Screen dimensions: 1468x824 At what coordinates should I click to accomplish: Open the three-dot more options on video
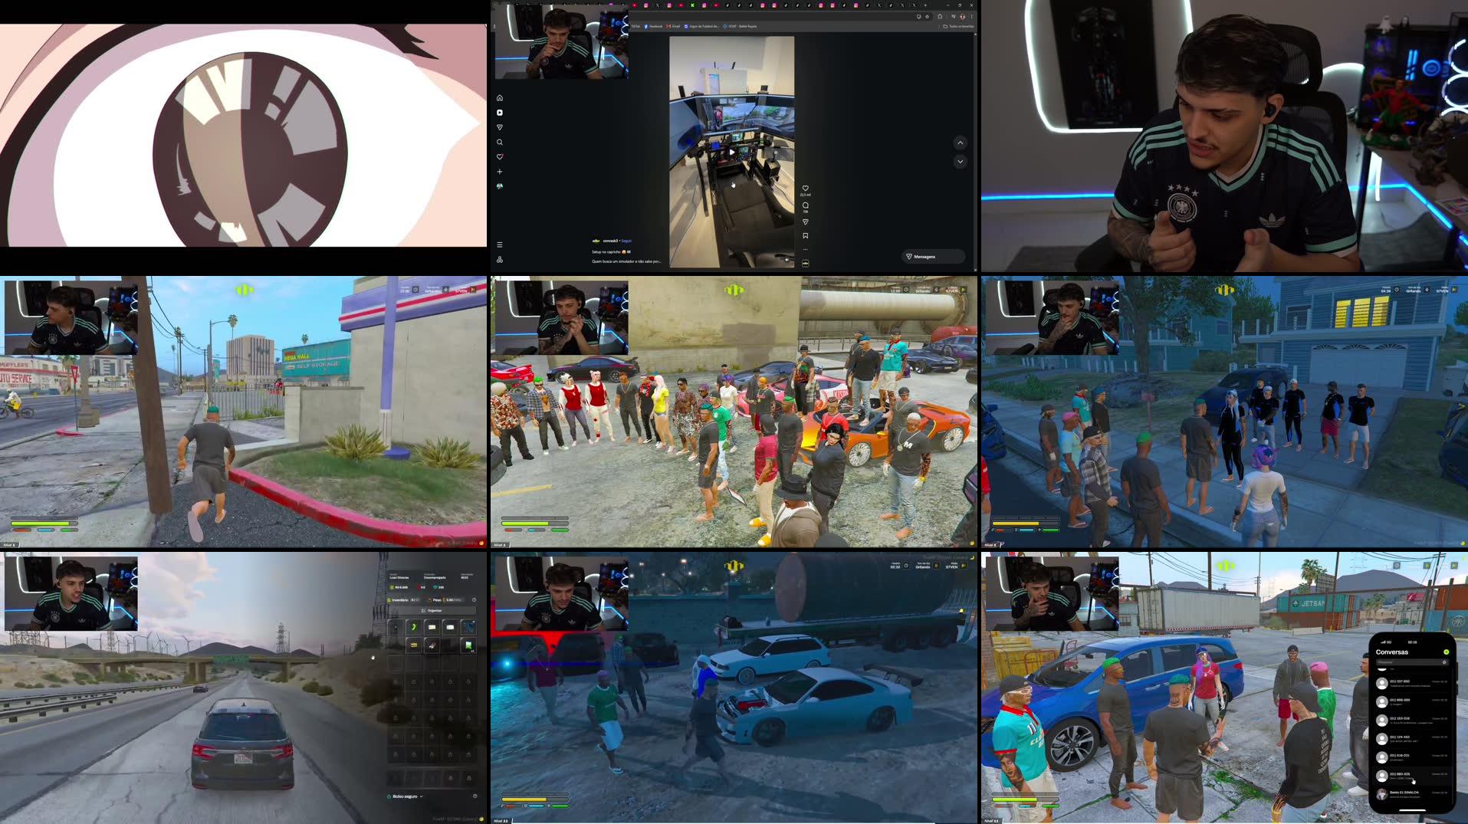pyautogui.click(x=805, y=249)
